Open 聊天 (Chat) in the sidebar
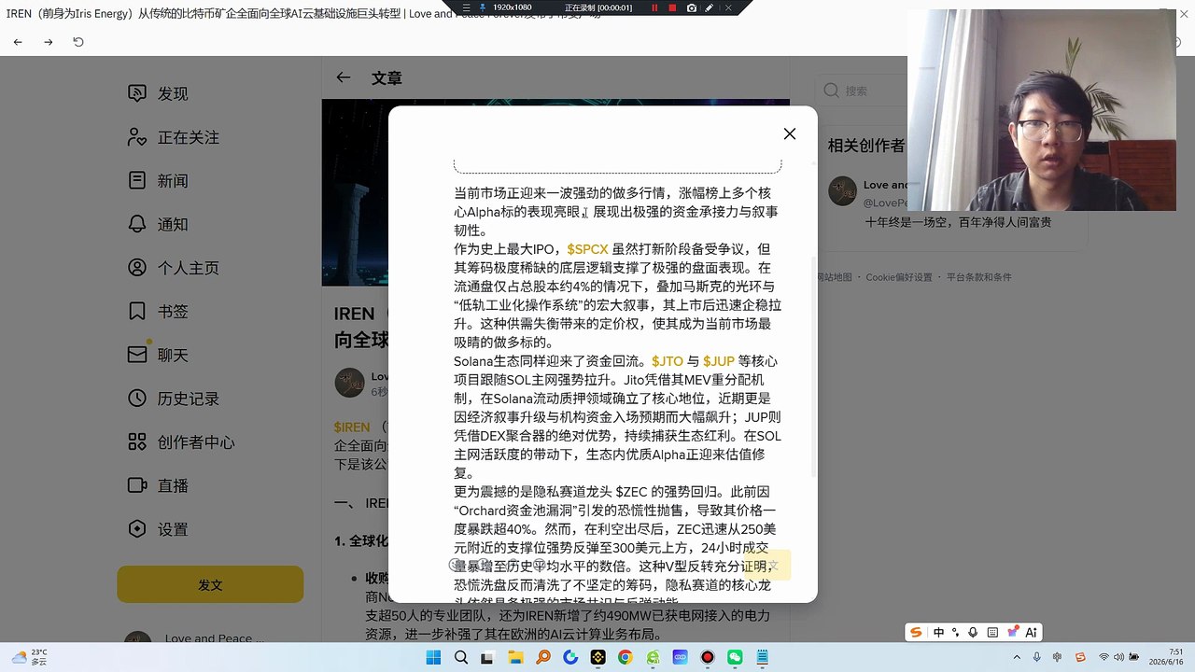This screenshot has width=1195, height=672. coord(159,356)
